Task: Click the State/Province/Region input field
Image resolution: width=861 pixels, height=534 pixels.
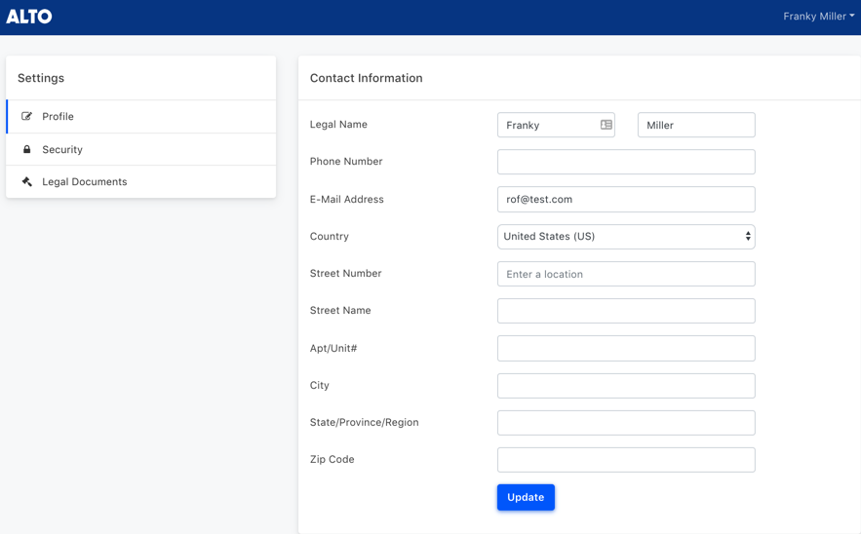Action: tap(626, 423)
